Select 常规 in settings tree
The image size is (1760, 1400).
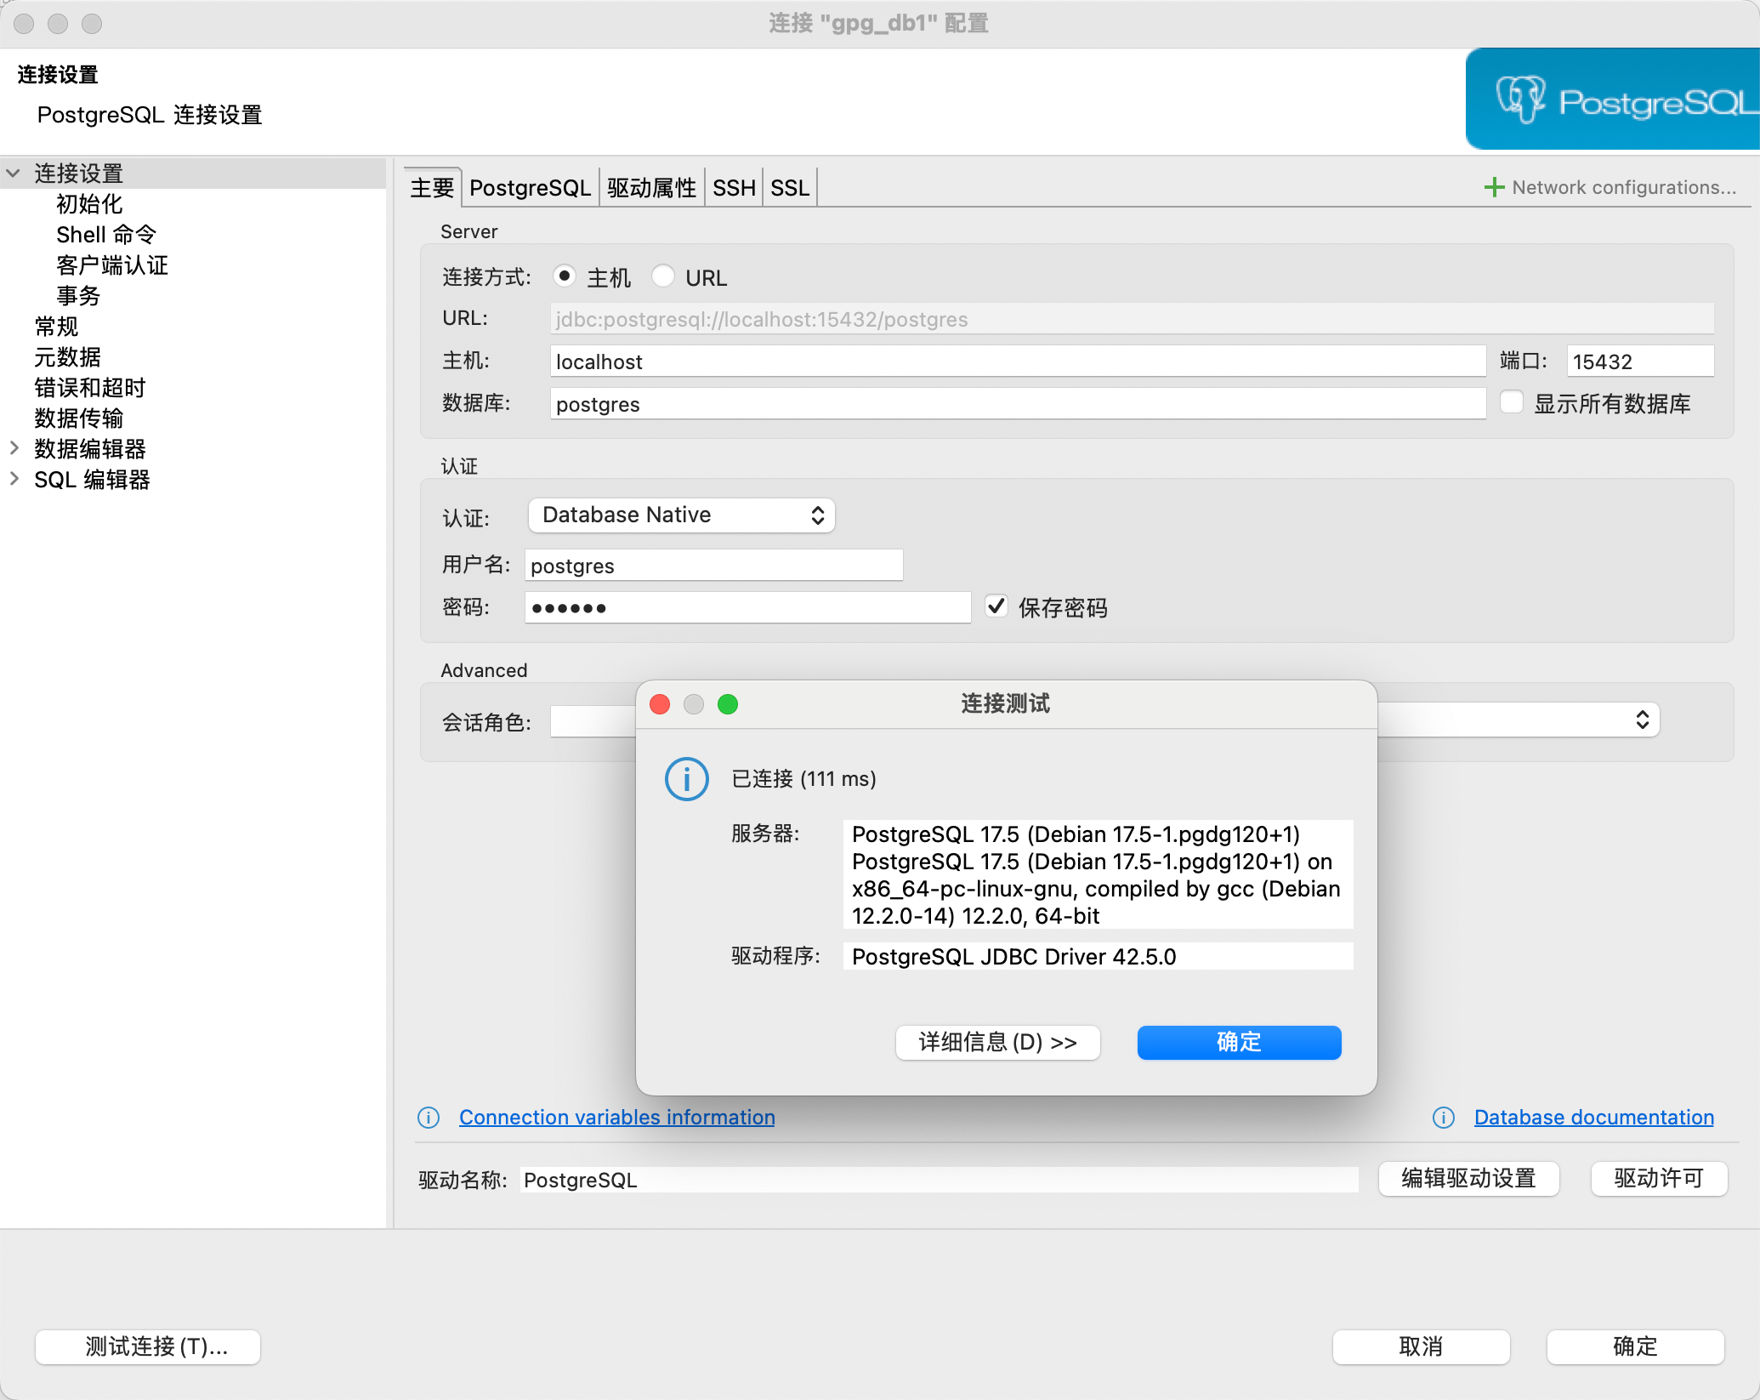pos(56,327)
